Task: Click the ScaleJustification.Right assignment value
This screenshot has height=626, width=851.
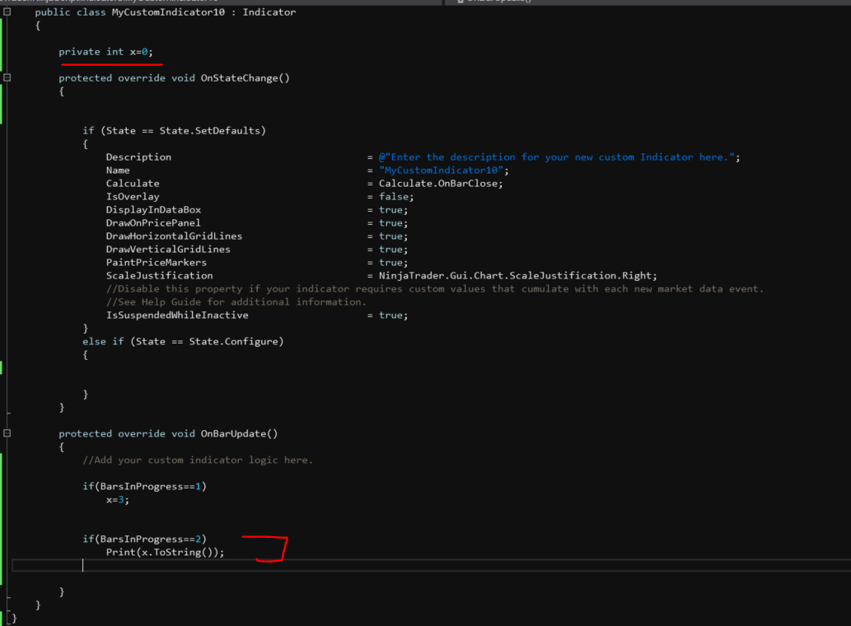Action: [517, 276]
